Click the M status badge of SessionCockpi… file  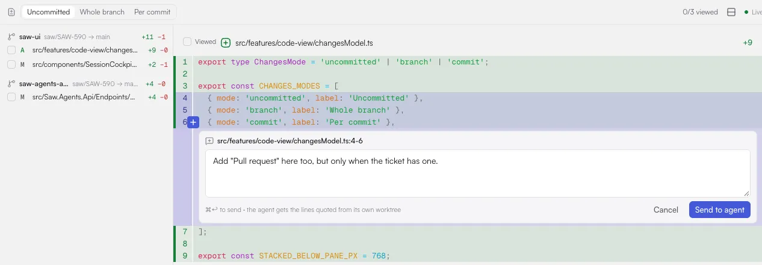pos(22,64)
